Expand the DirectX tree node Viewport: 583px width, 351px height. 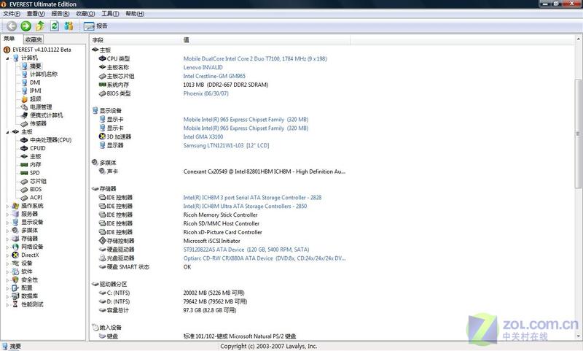click(x=7, y=255)
